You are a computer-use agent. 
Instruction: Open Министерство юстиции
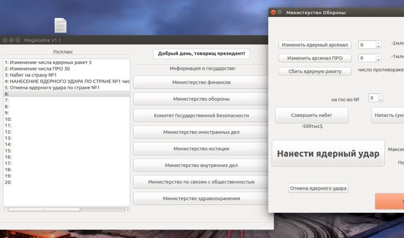[201, 149]
